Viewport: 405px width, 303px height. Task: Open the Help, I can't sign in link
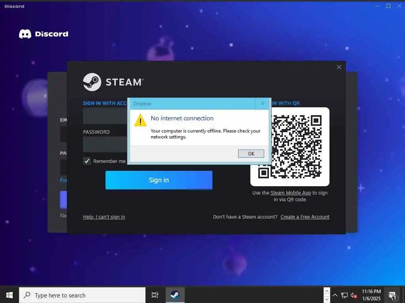click(104, 217)
